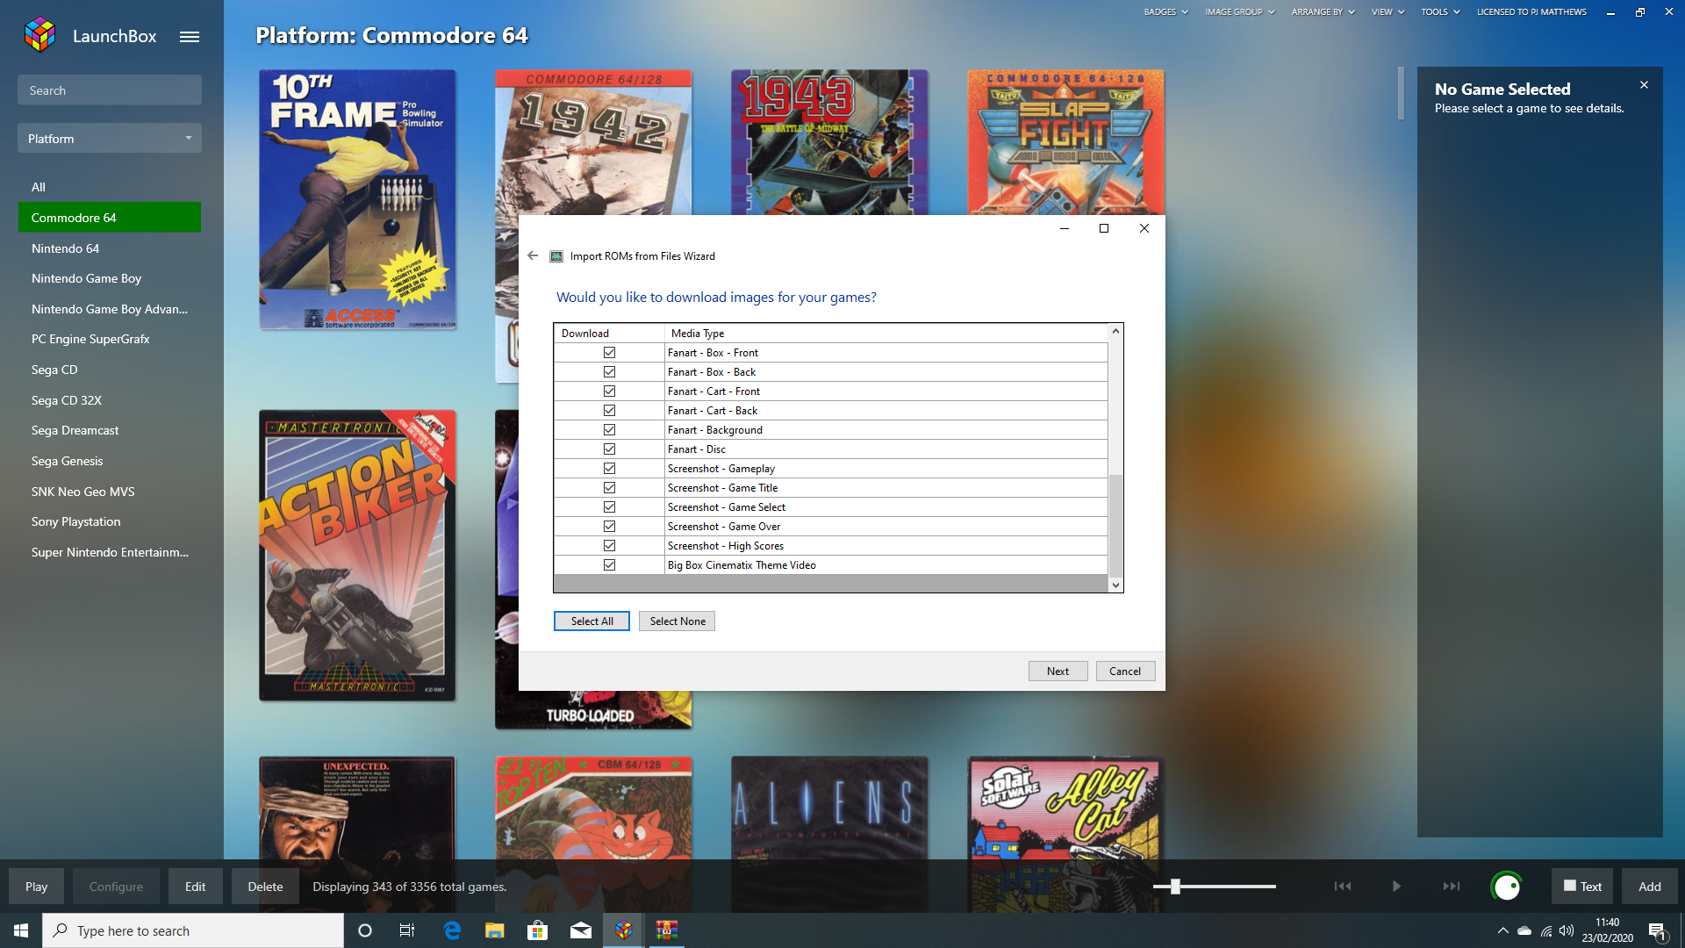The height and width of the screenshot is (948, 1685).
Task: Select Sony Playstation platform
Action: [110, 521]
